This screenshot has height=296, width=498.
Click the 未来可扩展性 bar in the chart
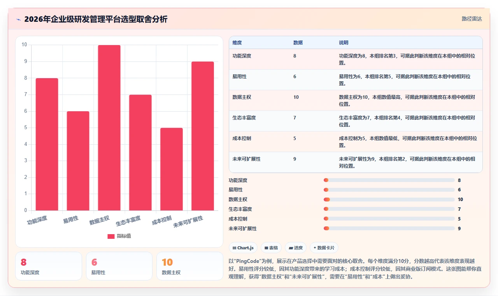(x=203, y=136)
